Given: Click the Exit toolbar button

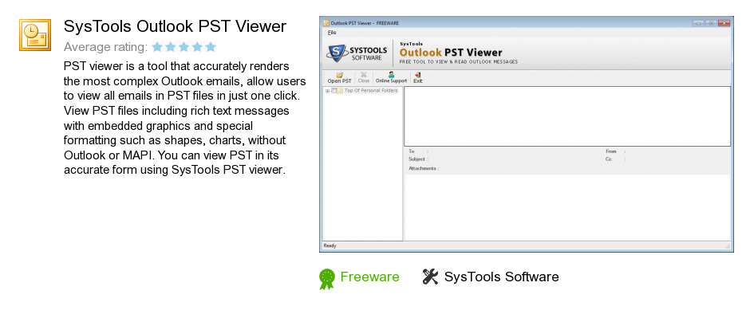Looking at the screenshot, I should [418, 77].
